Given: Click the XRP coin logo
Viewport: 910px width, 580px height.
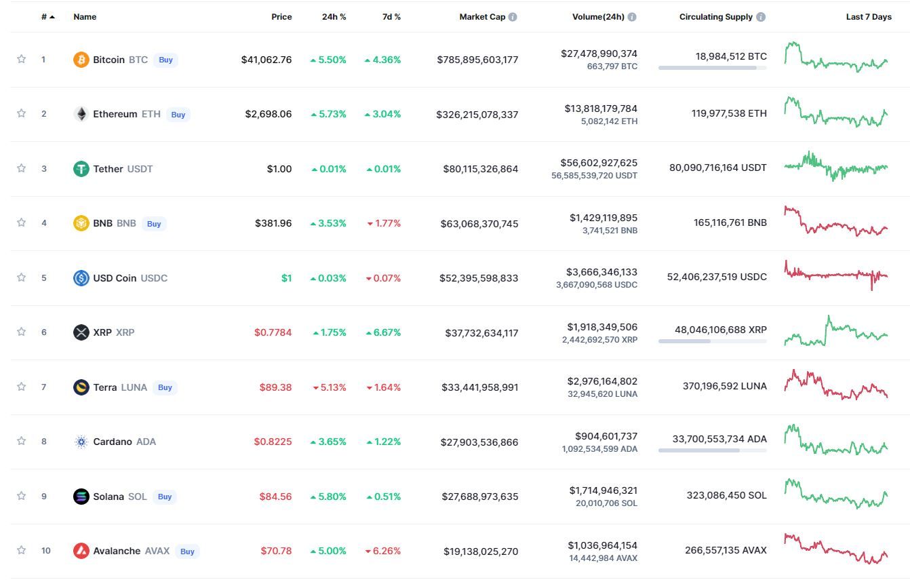Looking at the screenshot, I should pyautogui.click(x=81, y=332).
